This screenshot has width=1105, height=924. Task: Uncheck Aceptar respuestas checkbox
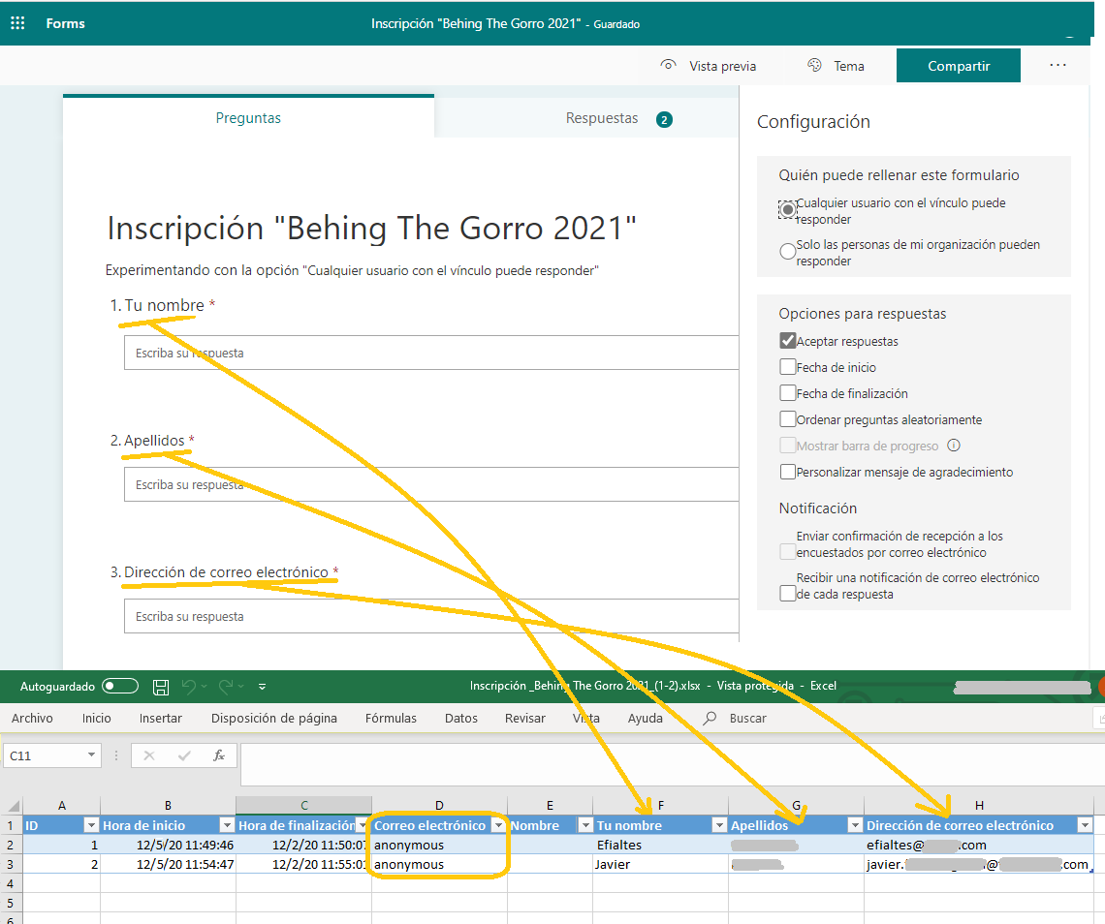(x=788, y=341)
